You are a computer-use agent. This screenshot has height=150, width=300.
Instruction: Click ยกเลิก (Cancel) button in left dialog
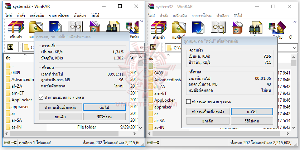61,116
